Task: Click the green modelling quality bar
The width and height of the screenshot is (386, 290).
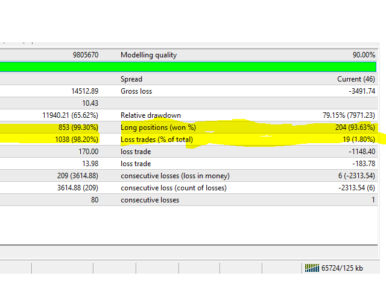Action: [x=188, y=67]
